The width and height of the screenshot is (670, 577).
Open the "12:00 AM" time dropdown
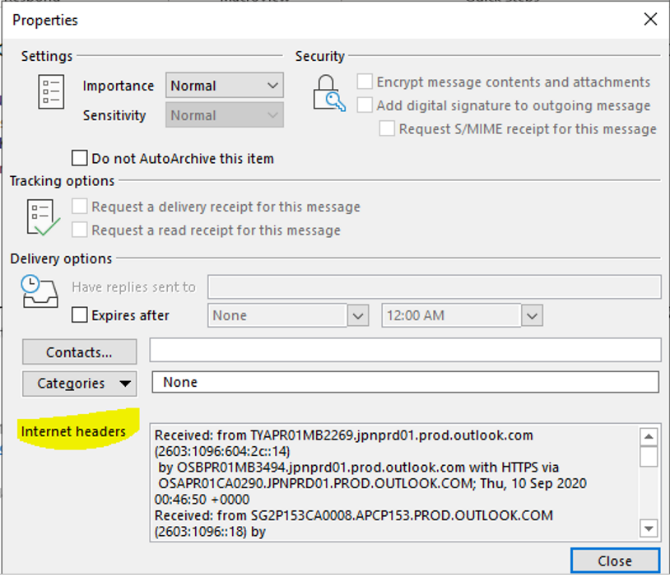point(533,315)
